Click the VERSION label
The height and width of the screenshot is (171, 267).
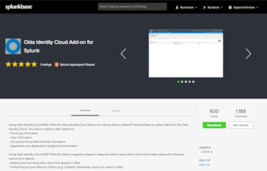point(205,148)
